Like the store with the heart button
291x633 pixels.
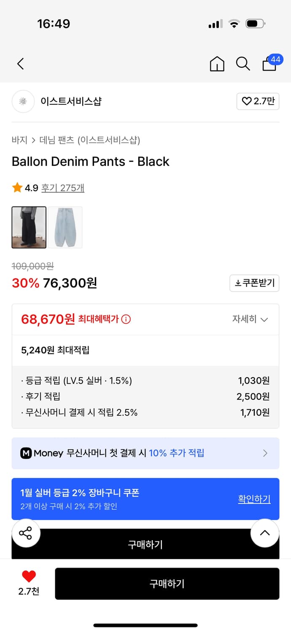[x=258, y=102]
